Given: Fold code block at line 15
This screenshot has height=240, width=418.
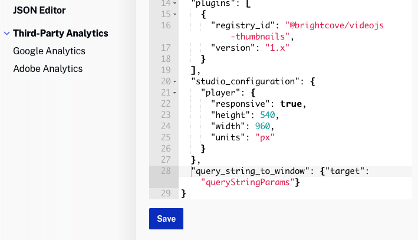Looking at the screenshot, I should click(175, 14).
